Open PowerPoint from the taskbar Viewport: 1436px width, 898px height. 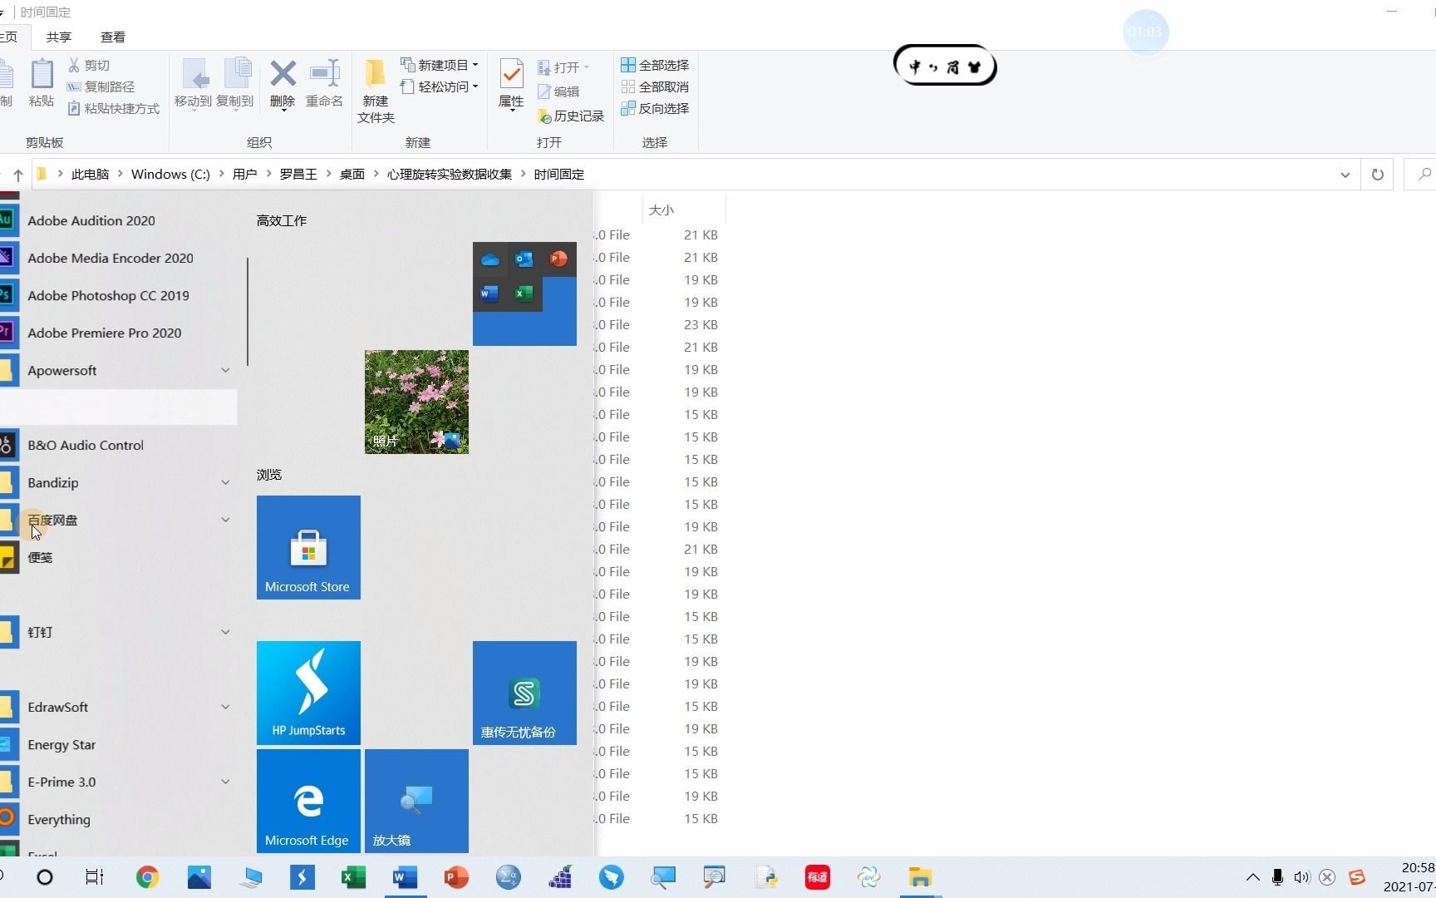pos(456,877)
